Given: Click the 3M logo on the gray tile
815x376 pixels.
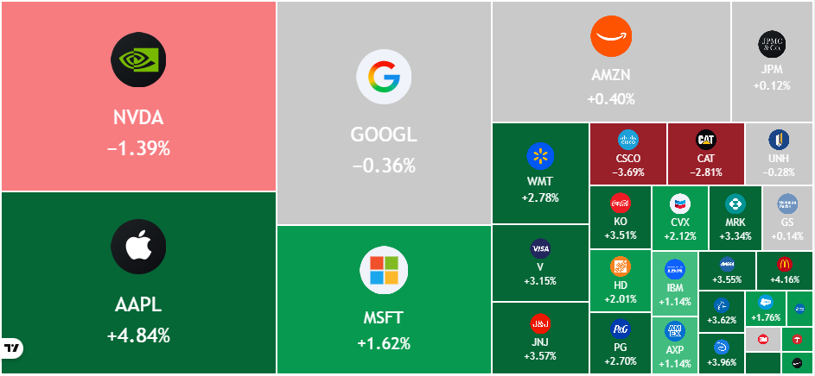Looking at the screenshot, I should [x=763, y=339].
